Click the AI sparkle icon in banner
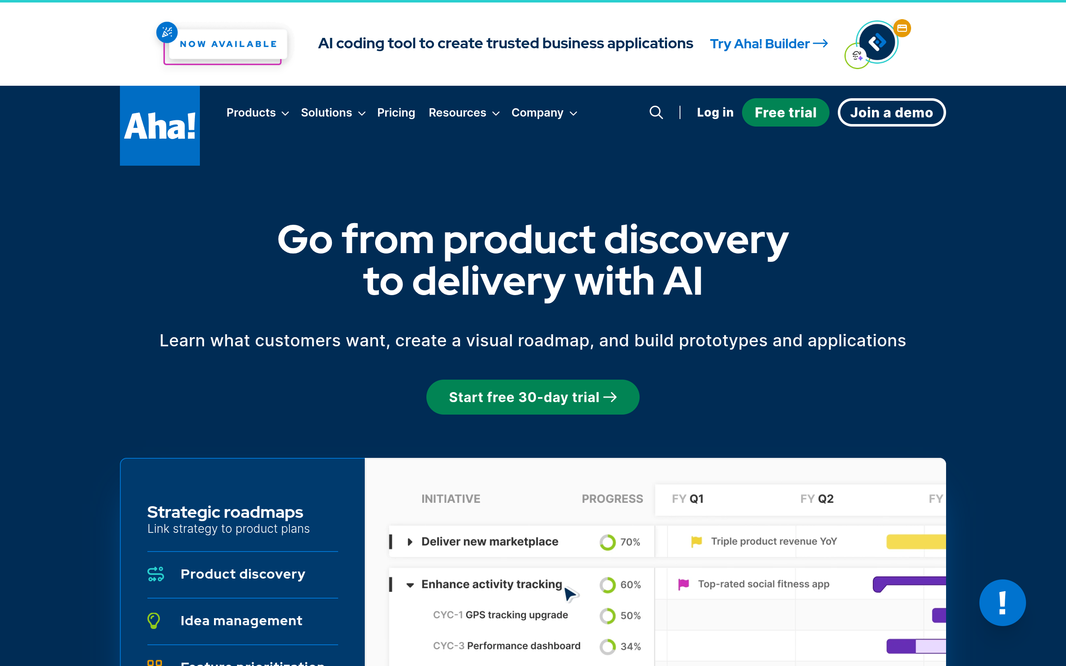1066x666 pixels. coord(857,56)
